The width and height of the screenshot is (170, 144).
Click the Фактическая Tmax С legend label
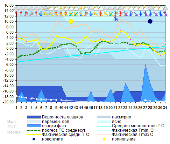(133, 135)
